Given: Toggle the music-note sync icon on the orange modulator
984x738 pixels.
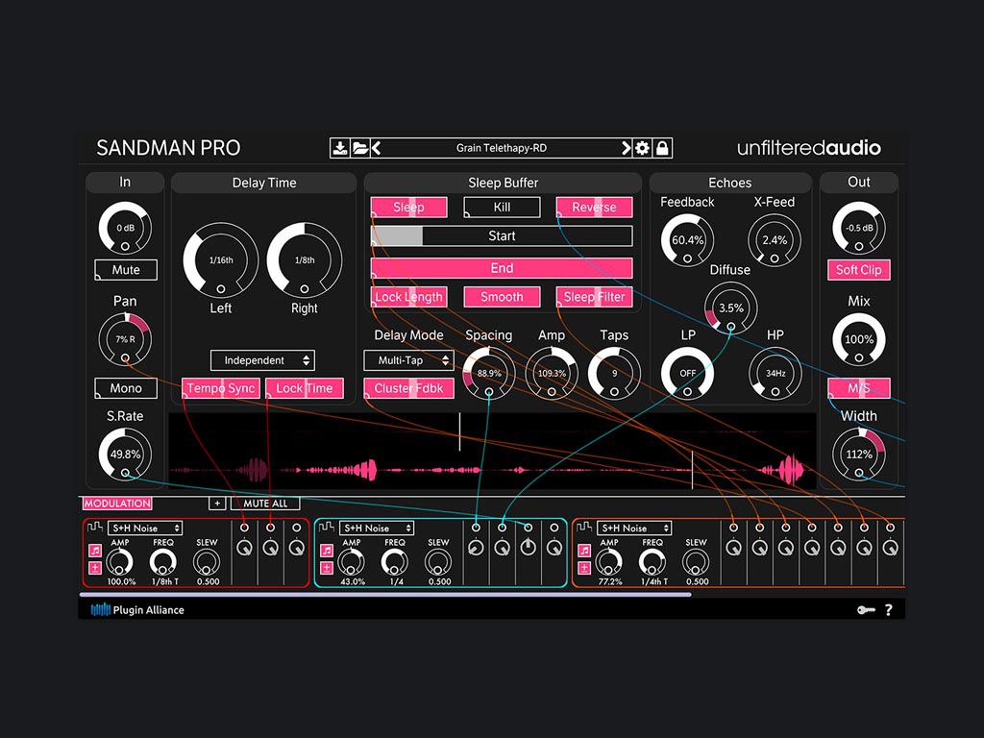Looking at the screenshot, I should click(583, 551).
